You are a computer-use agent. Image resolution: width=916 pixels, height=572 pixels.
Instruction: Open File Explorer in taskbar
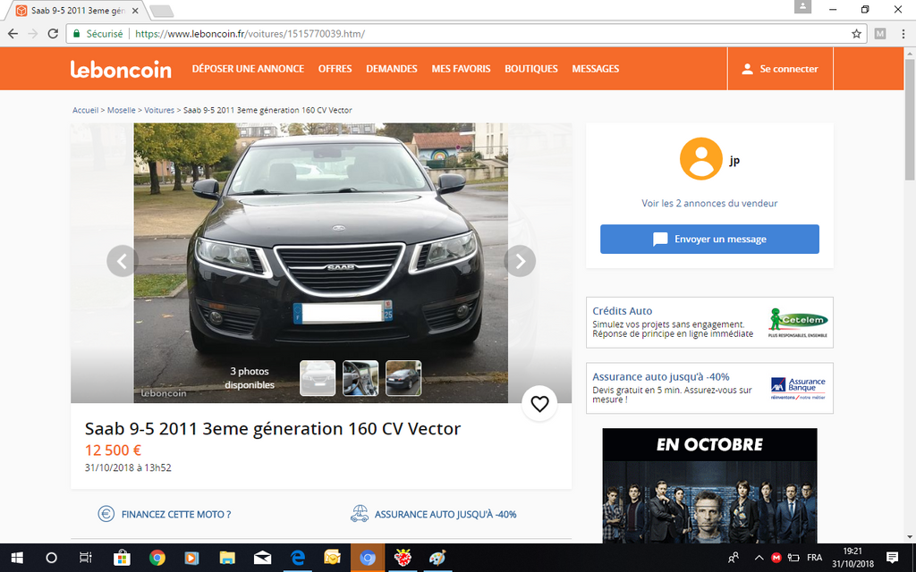(227, 558)
